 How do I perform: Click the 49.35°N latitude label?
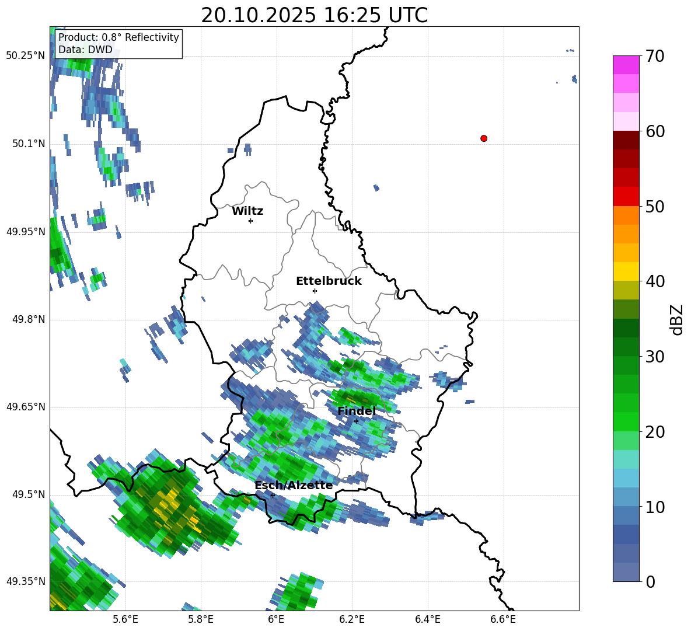point(26,581)
